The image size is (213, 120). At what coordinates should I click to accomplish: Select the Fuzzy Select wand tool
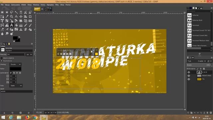point(16,12)
